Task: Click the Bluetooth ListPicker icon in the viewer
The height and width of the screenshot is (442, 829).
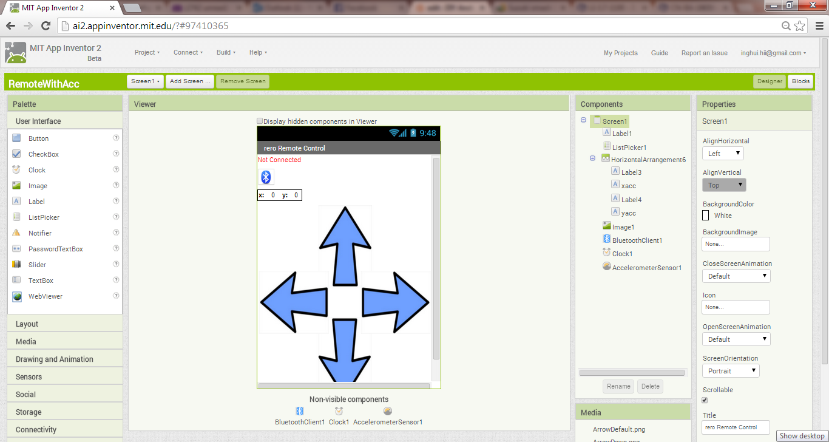Action: pos(266,177)
